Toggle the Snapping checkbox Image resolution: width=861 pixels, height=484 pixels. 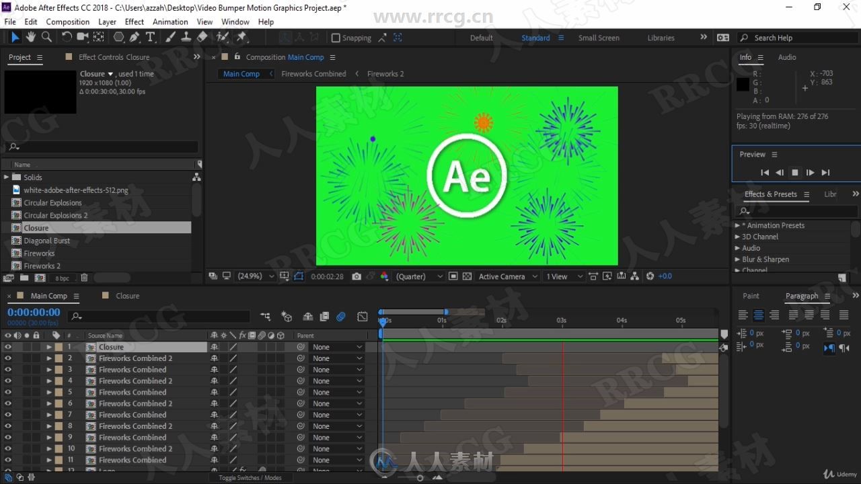pyautogui.click(x=336, y=38)
